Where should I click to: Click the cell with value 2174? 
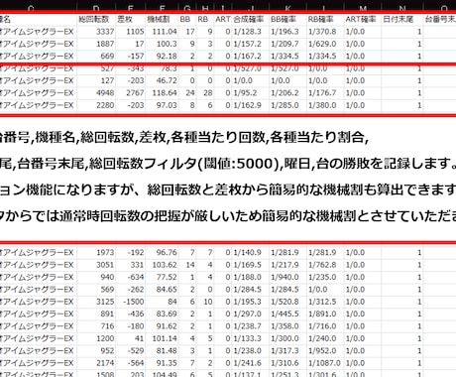click(96, 363)
